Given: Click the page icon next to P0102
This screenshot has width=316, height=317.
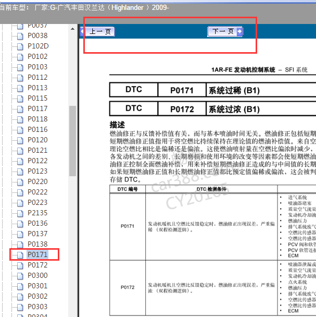Looking at the screenshot, I should (20, 57).
